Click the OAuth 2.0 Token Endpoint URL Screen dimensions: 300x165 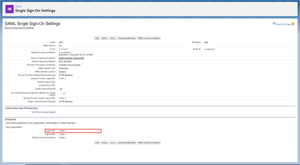click(x=62, y=137)
